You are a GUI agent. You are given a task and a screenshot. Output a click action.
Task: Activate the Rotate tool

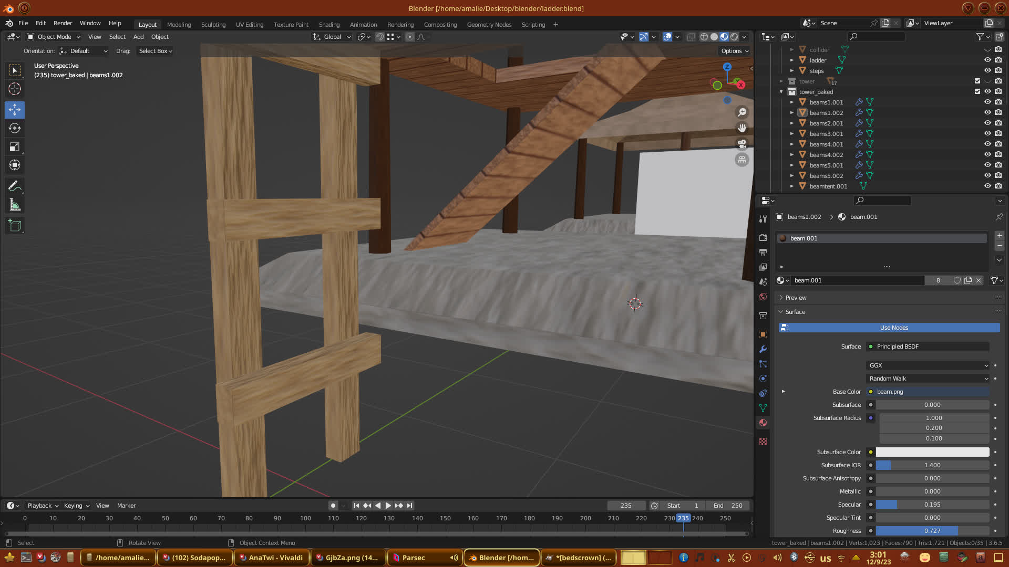(15, 128)
